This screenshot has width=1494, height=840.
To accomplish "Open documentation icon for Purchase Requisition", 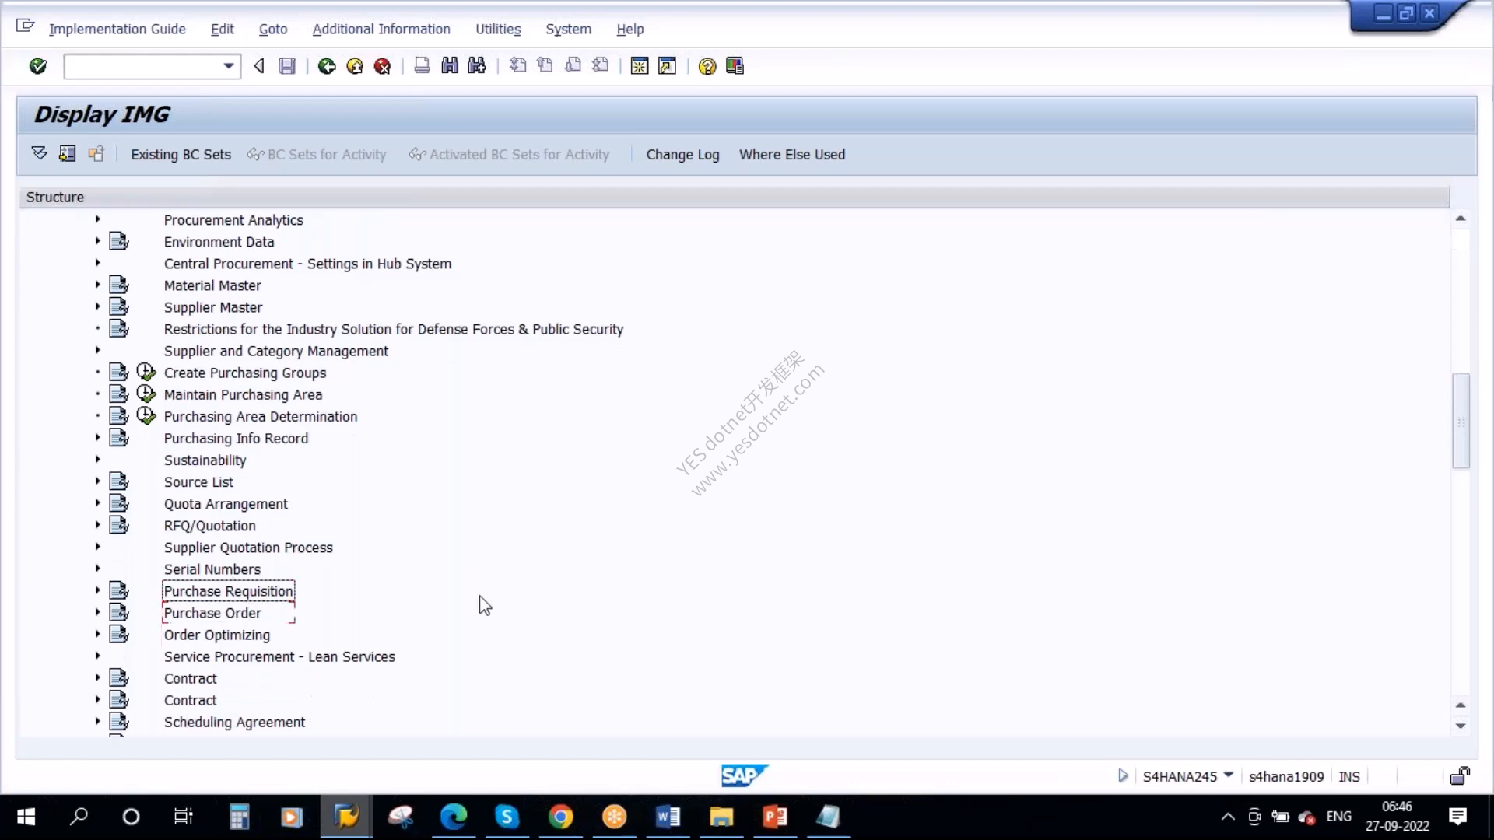I will tap(119, 591).
